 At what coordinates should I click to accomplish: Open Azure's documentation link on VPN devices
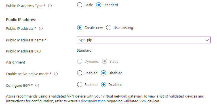click(x=93, y=101)
